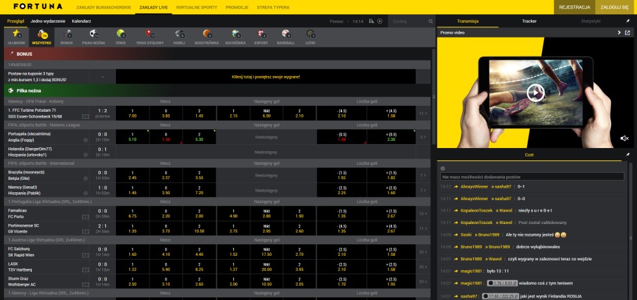Filter live events by Koszykówka
637x300 pixels.
tap(207, 37)
